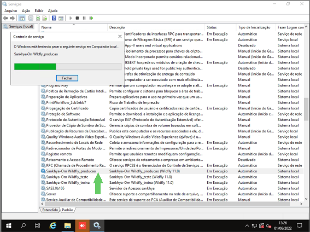Open the Ação menu
The height and width of the screenshot is (232, 310).
coord(26,11)
